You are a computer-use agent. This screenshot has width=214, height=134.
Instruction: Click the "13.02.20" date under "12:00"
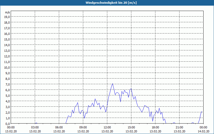coord(107,131)
